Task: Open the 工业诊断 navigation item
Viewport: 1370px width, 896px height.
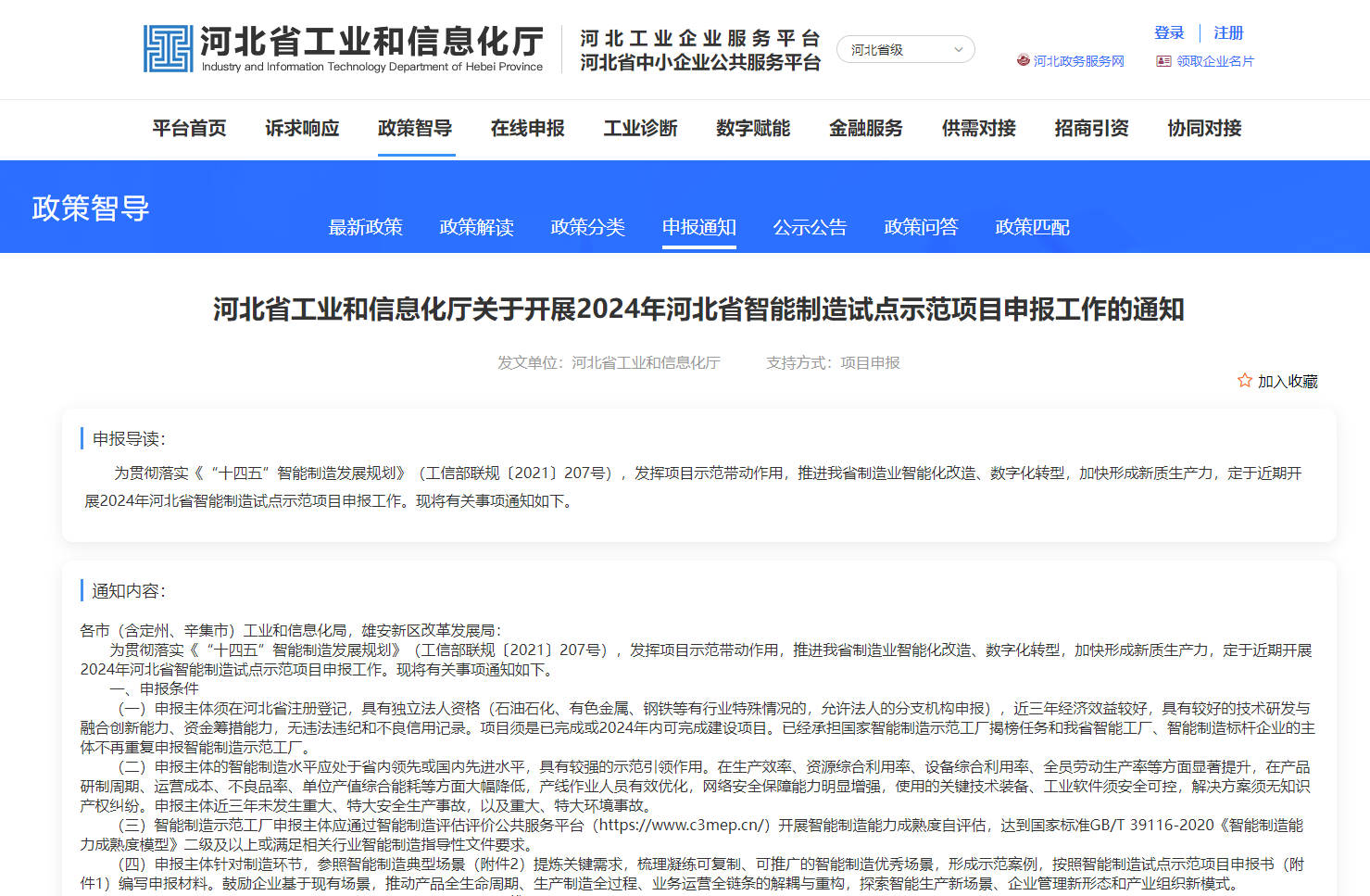Action: point(641,128)
